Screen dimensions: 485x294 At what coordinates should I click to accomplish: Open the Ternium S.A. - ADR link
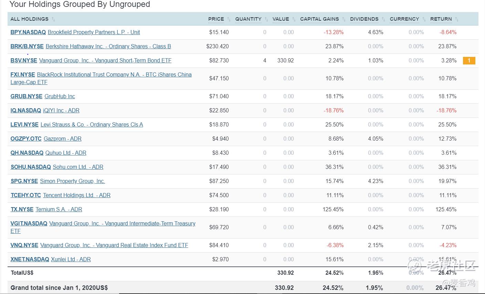click(x=59, y=209)
